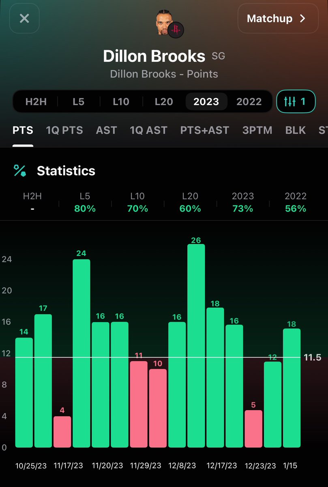Toggle the L10 timeframe filter
The height and width of the screenshot is (487, 328).
tap(120, 101)
